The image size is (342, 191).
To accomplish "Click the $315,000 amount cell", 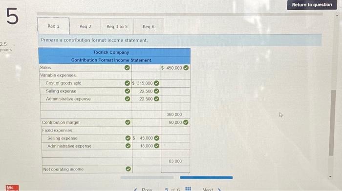I will [147, 83].
